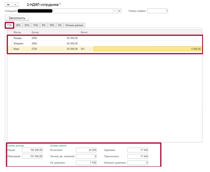The image size is (210, 172).
Task: Select income code 2720 in Март row
Action: click(37, 49)
